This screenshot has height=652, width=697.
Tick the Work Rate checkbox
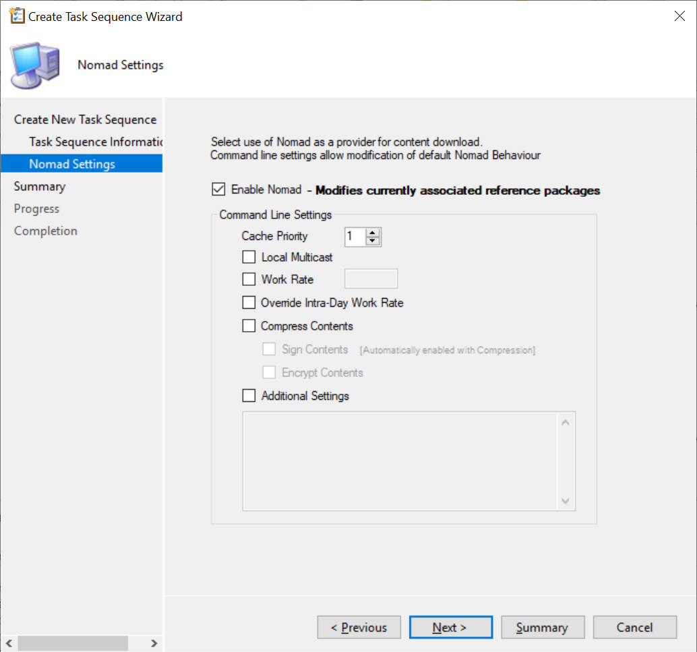249,279
